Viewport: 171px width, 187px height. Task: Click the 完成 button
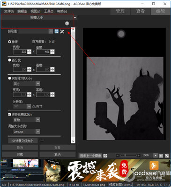pyautogui.click(x=20, y=154)
